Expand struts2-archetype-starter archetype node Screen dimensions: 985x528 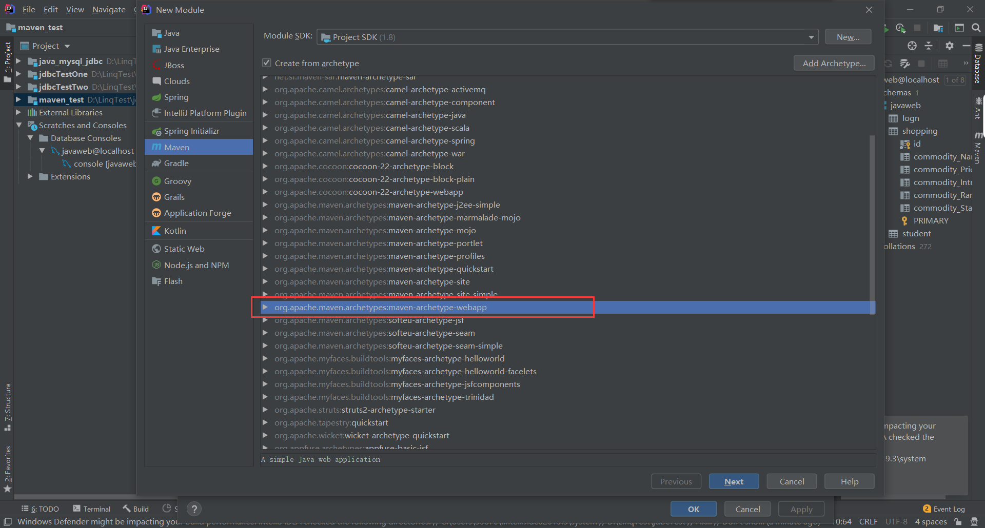tap(265, 410)
